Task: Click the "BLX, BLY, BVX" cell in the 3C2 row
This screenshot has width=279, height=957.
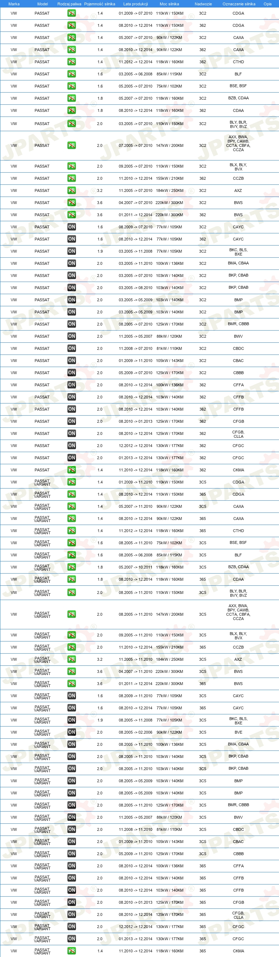Action: [238, 167]
